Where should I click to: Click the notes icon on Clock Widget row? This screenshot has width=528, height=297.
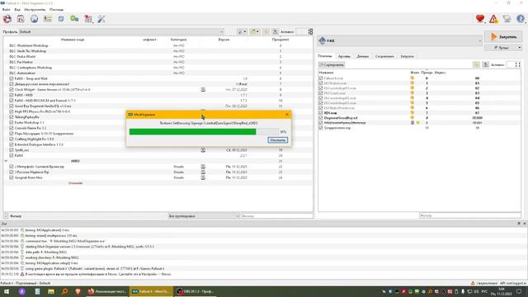[x=203, y=90]
